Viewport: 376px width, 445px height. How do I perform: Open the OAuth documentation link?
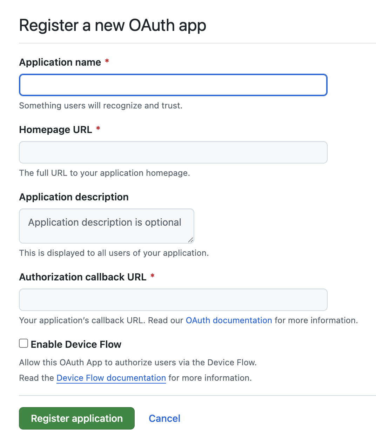point(229,320)
